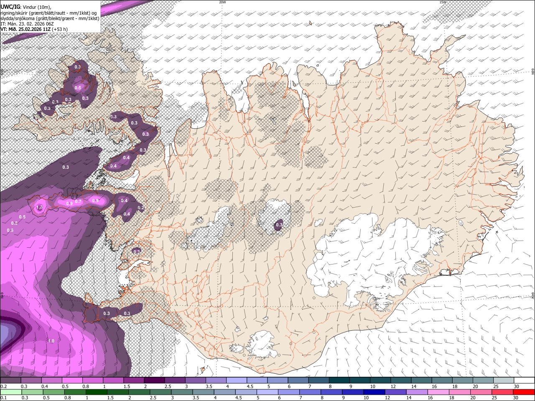The height and width of the screenshot is (401, 535).
Task: Select lower legend swatch between 1 and 1.5
Action: tap(97, 392)
